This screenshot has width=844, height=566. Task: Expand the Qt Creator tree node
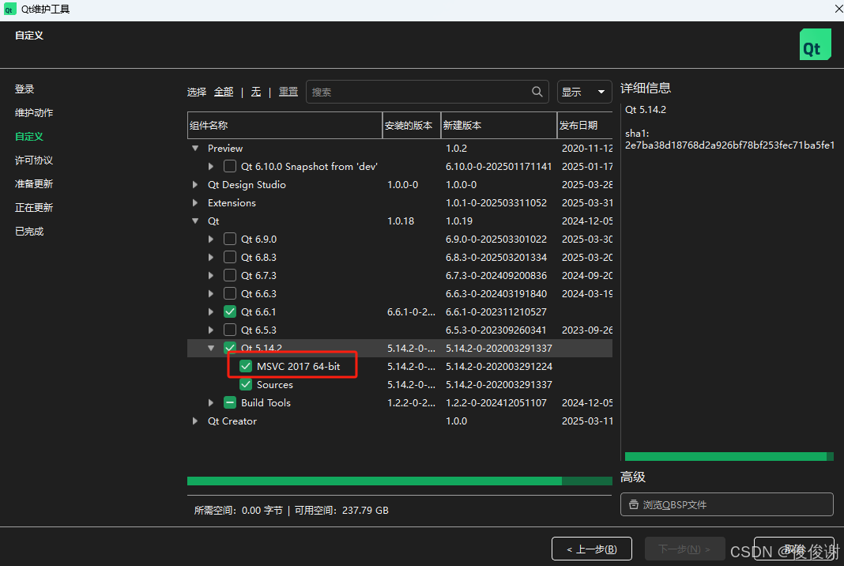point(194,421)
